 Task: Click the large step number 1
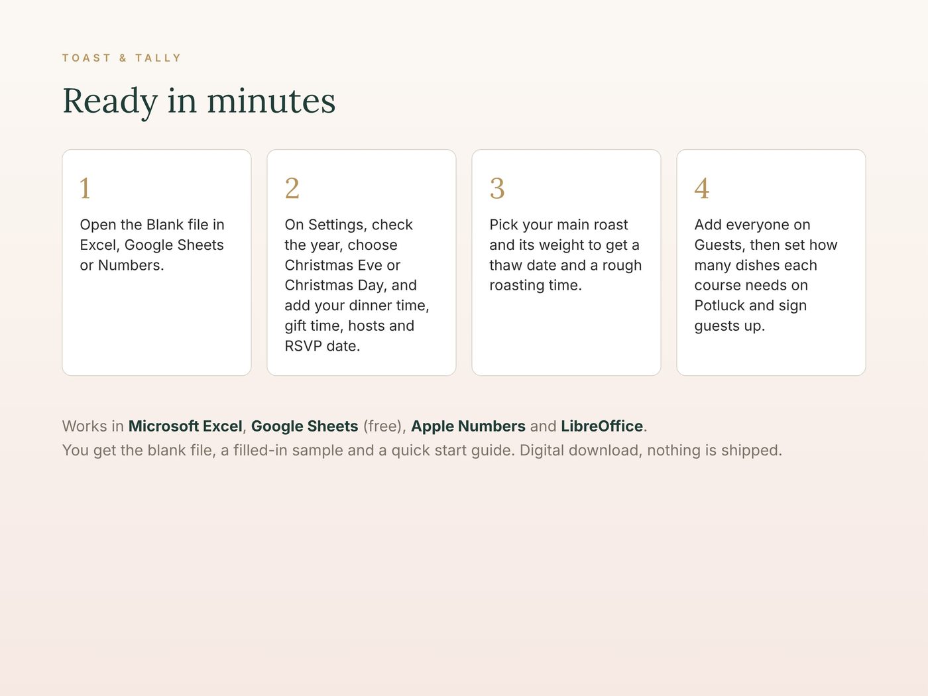pyautogui.click(x=85, y=188)
